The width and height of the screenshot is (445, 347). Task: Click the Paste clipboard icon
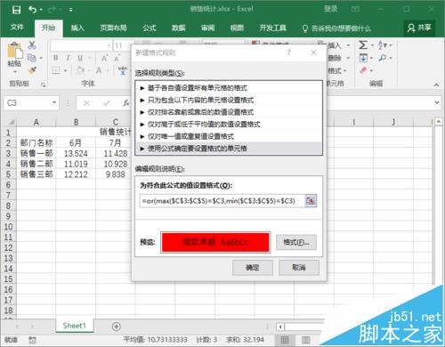click(x=15, y=50)
